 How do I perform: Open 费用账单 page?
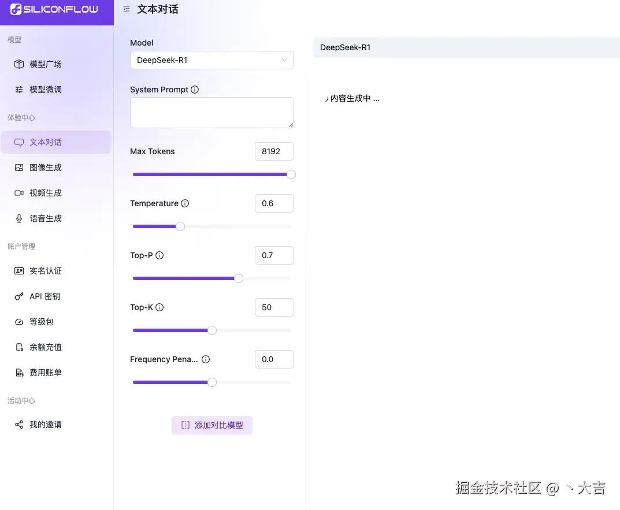click(55, 373)
